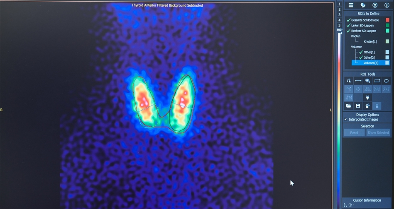Toggle the Interpolated Images checkbox

pyautogui.click(x=346, y=120)
